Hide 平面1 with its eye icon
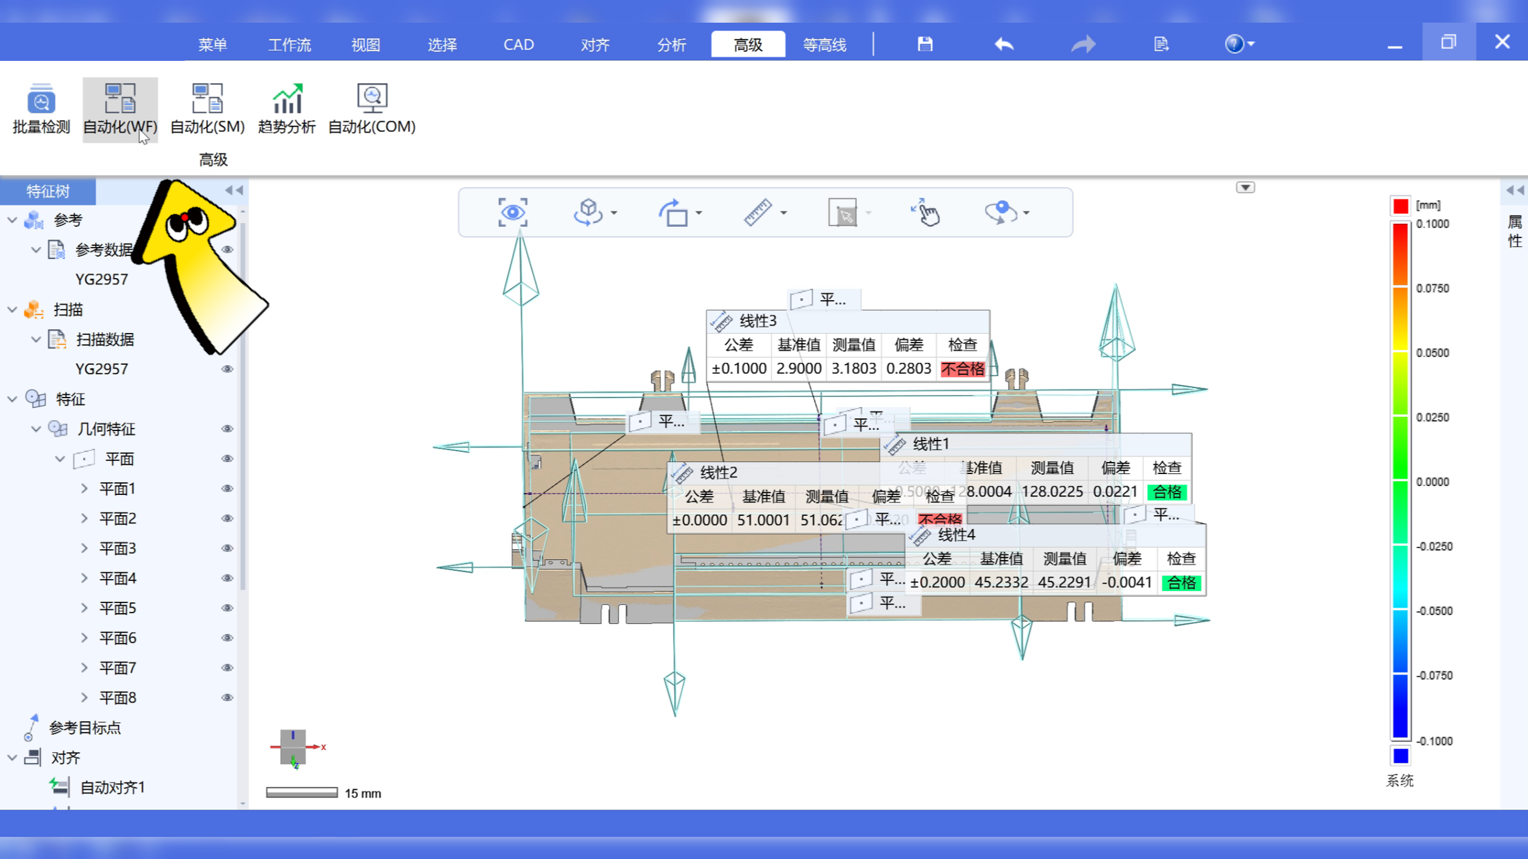Screen dimensions: 1528x859 [227, 488]
